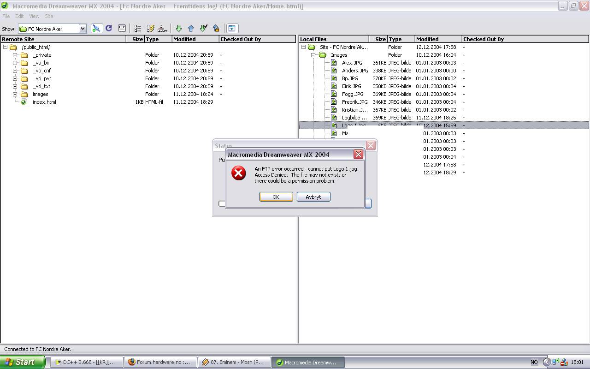
Task: Click the Windows Start button
Action: point(23,362)
